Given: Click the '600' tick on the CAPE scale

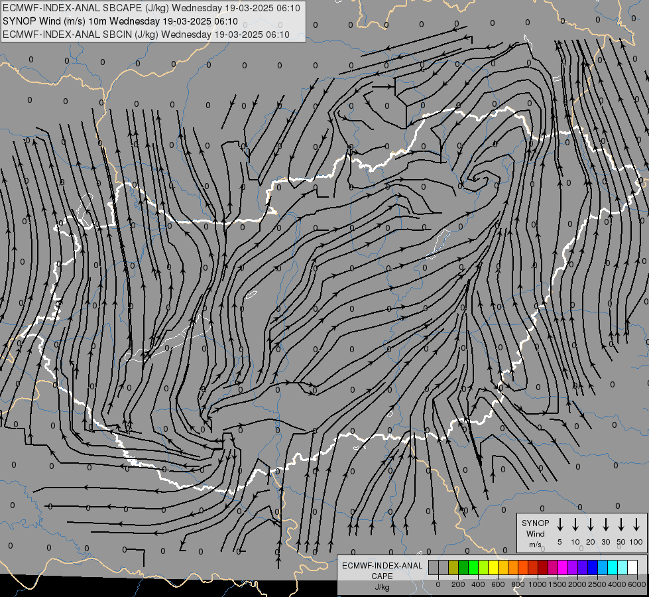Looking at the screenshot, I should (498, 584).
